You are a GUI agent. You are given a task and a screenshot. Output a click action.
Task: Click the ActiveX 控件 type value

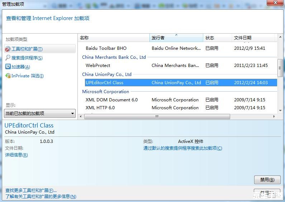191,141
